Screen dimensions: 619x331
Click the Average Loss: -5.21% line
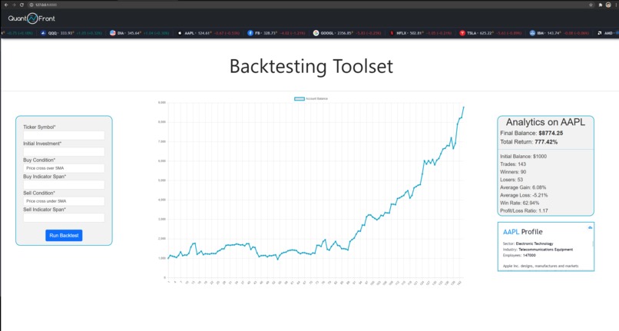click(x=524, y=195)
